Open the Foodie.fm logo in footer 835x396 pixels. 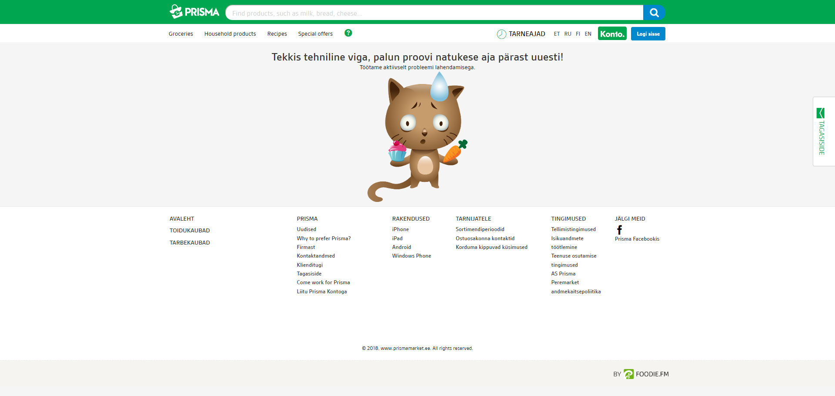(x=646, y=374)
